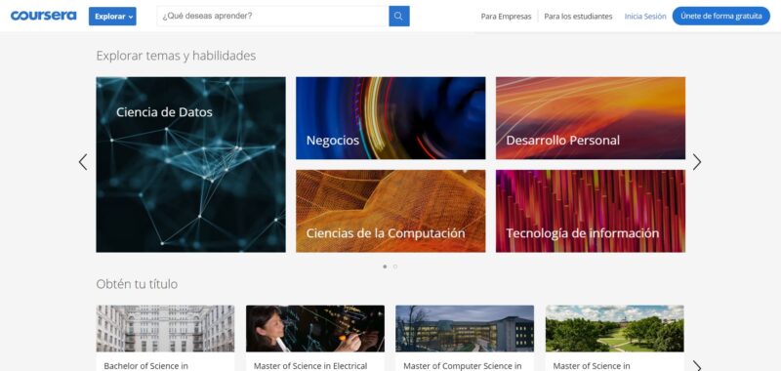Open Master of Computer Science degree card

click(x=465, y=338)
